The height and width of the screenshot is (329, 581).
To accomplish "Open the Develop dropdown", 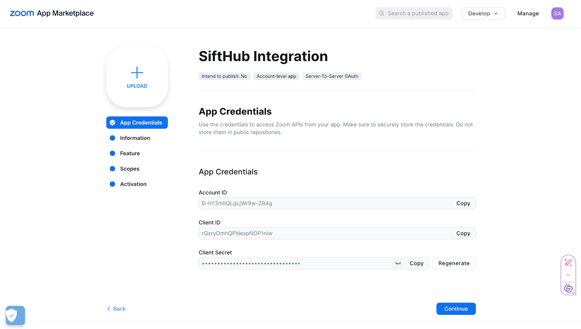I will click(x=483, y=13).
